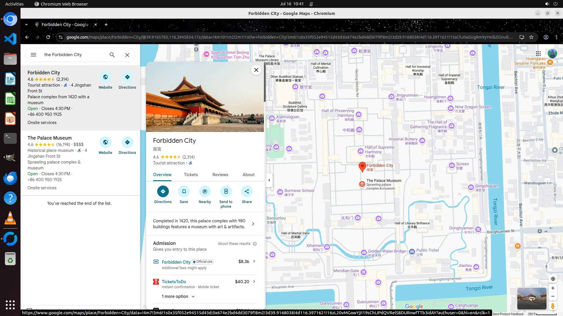Switch to the Reviews tab
The width and height of the screenshot is (563, 316).
[x=220, y=175]
